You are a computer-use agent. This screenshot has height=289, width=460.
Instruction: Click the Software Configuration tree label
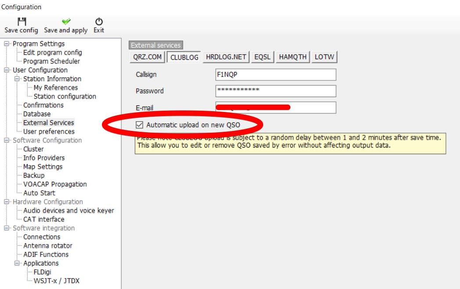(47, 140)
